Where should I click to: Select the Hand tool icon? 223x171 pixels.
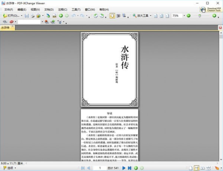point(112,16)
